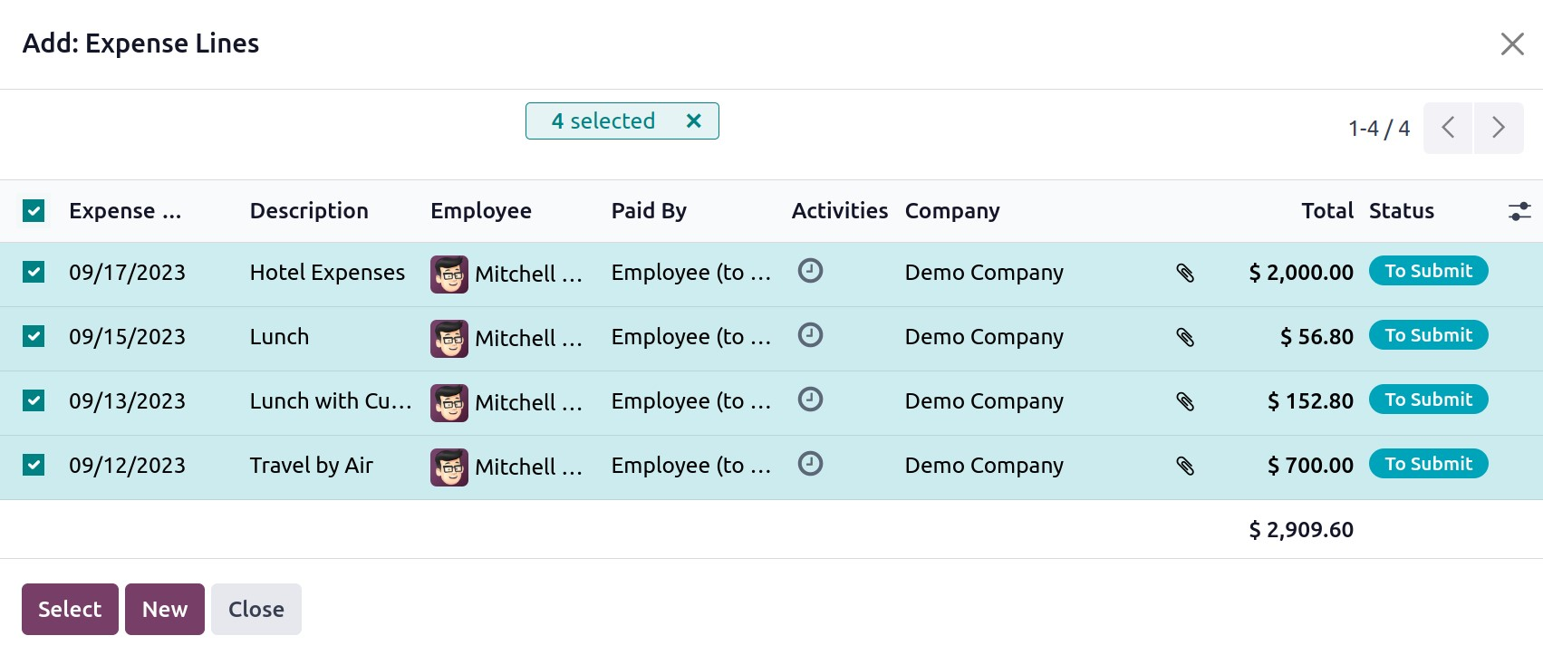
Task: Uncheck the 09/17/2023 Hotel Expenses row
Action: 34,273
